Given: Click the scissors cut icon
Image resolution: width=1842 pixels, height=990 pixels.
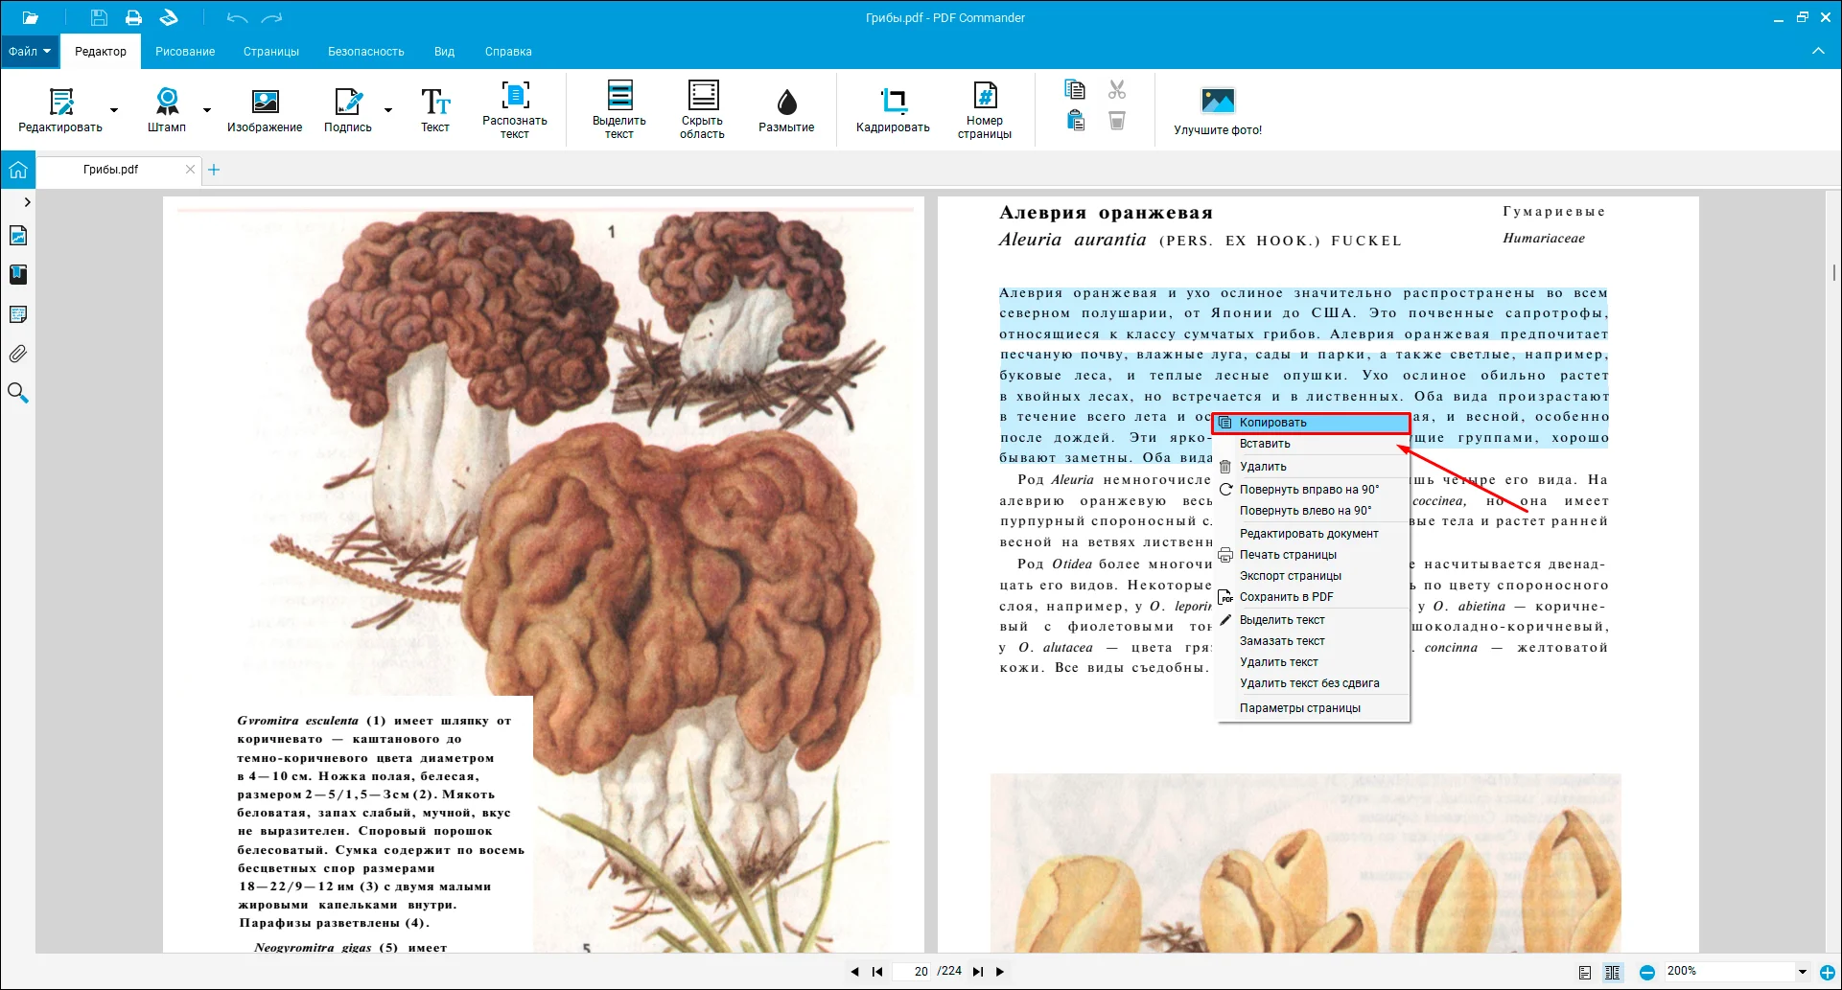Looking at the screenshot, I should (x=1117, y=89).
